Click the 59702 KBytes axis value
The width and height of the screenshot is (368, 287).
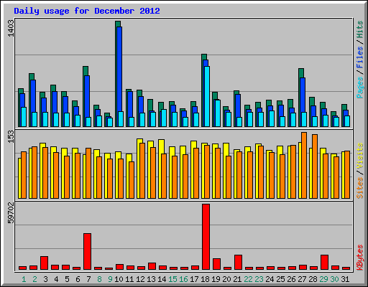(11, 212)
